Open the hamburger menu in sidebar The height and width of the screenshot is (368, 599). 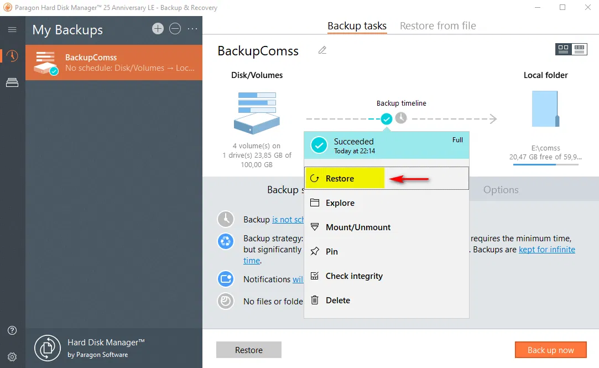[12, 29]
